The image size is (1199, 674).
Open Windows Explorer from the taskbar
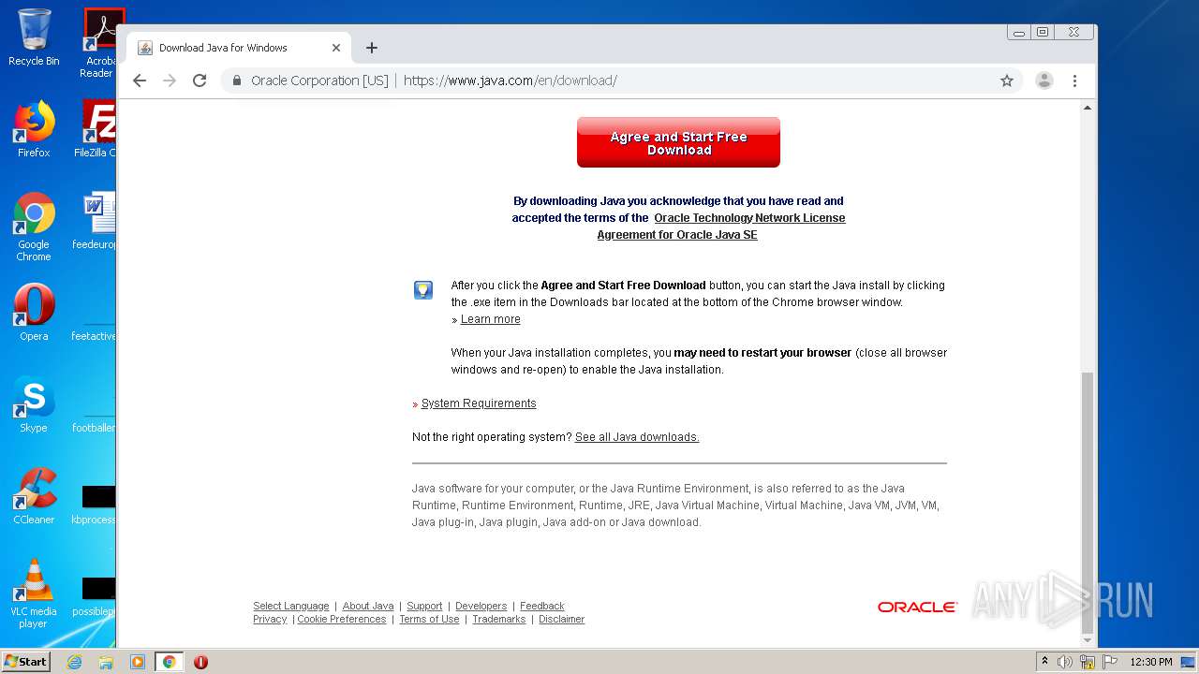pos(106,662)
